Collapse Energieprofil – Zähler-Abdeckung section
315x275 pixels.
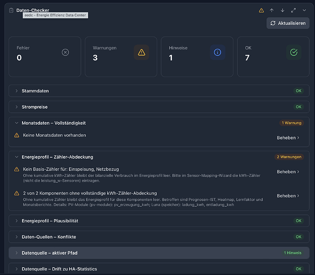tap(159, 157)
